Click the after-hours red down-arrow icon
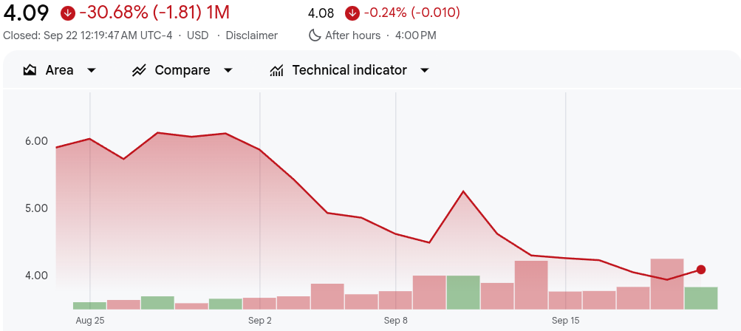 pyautogui.click(x=352, y=13)
